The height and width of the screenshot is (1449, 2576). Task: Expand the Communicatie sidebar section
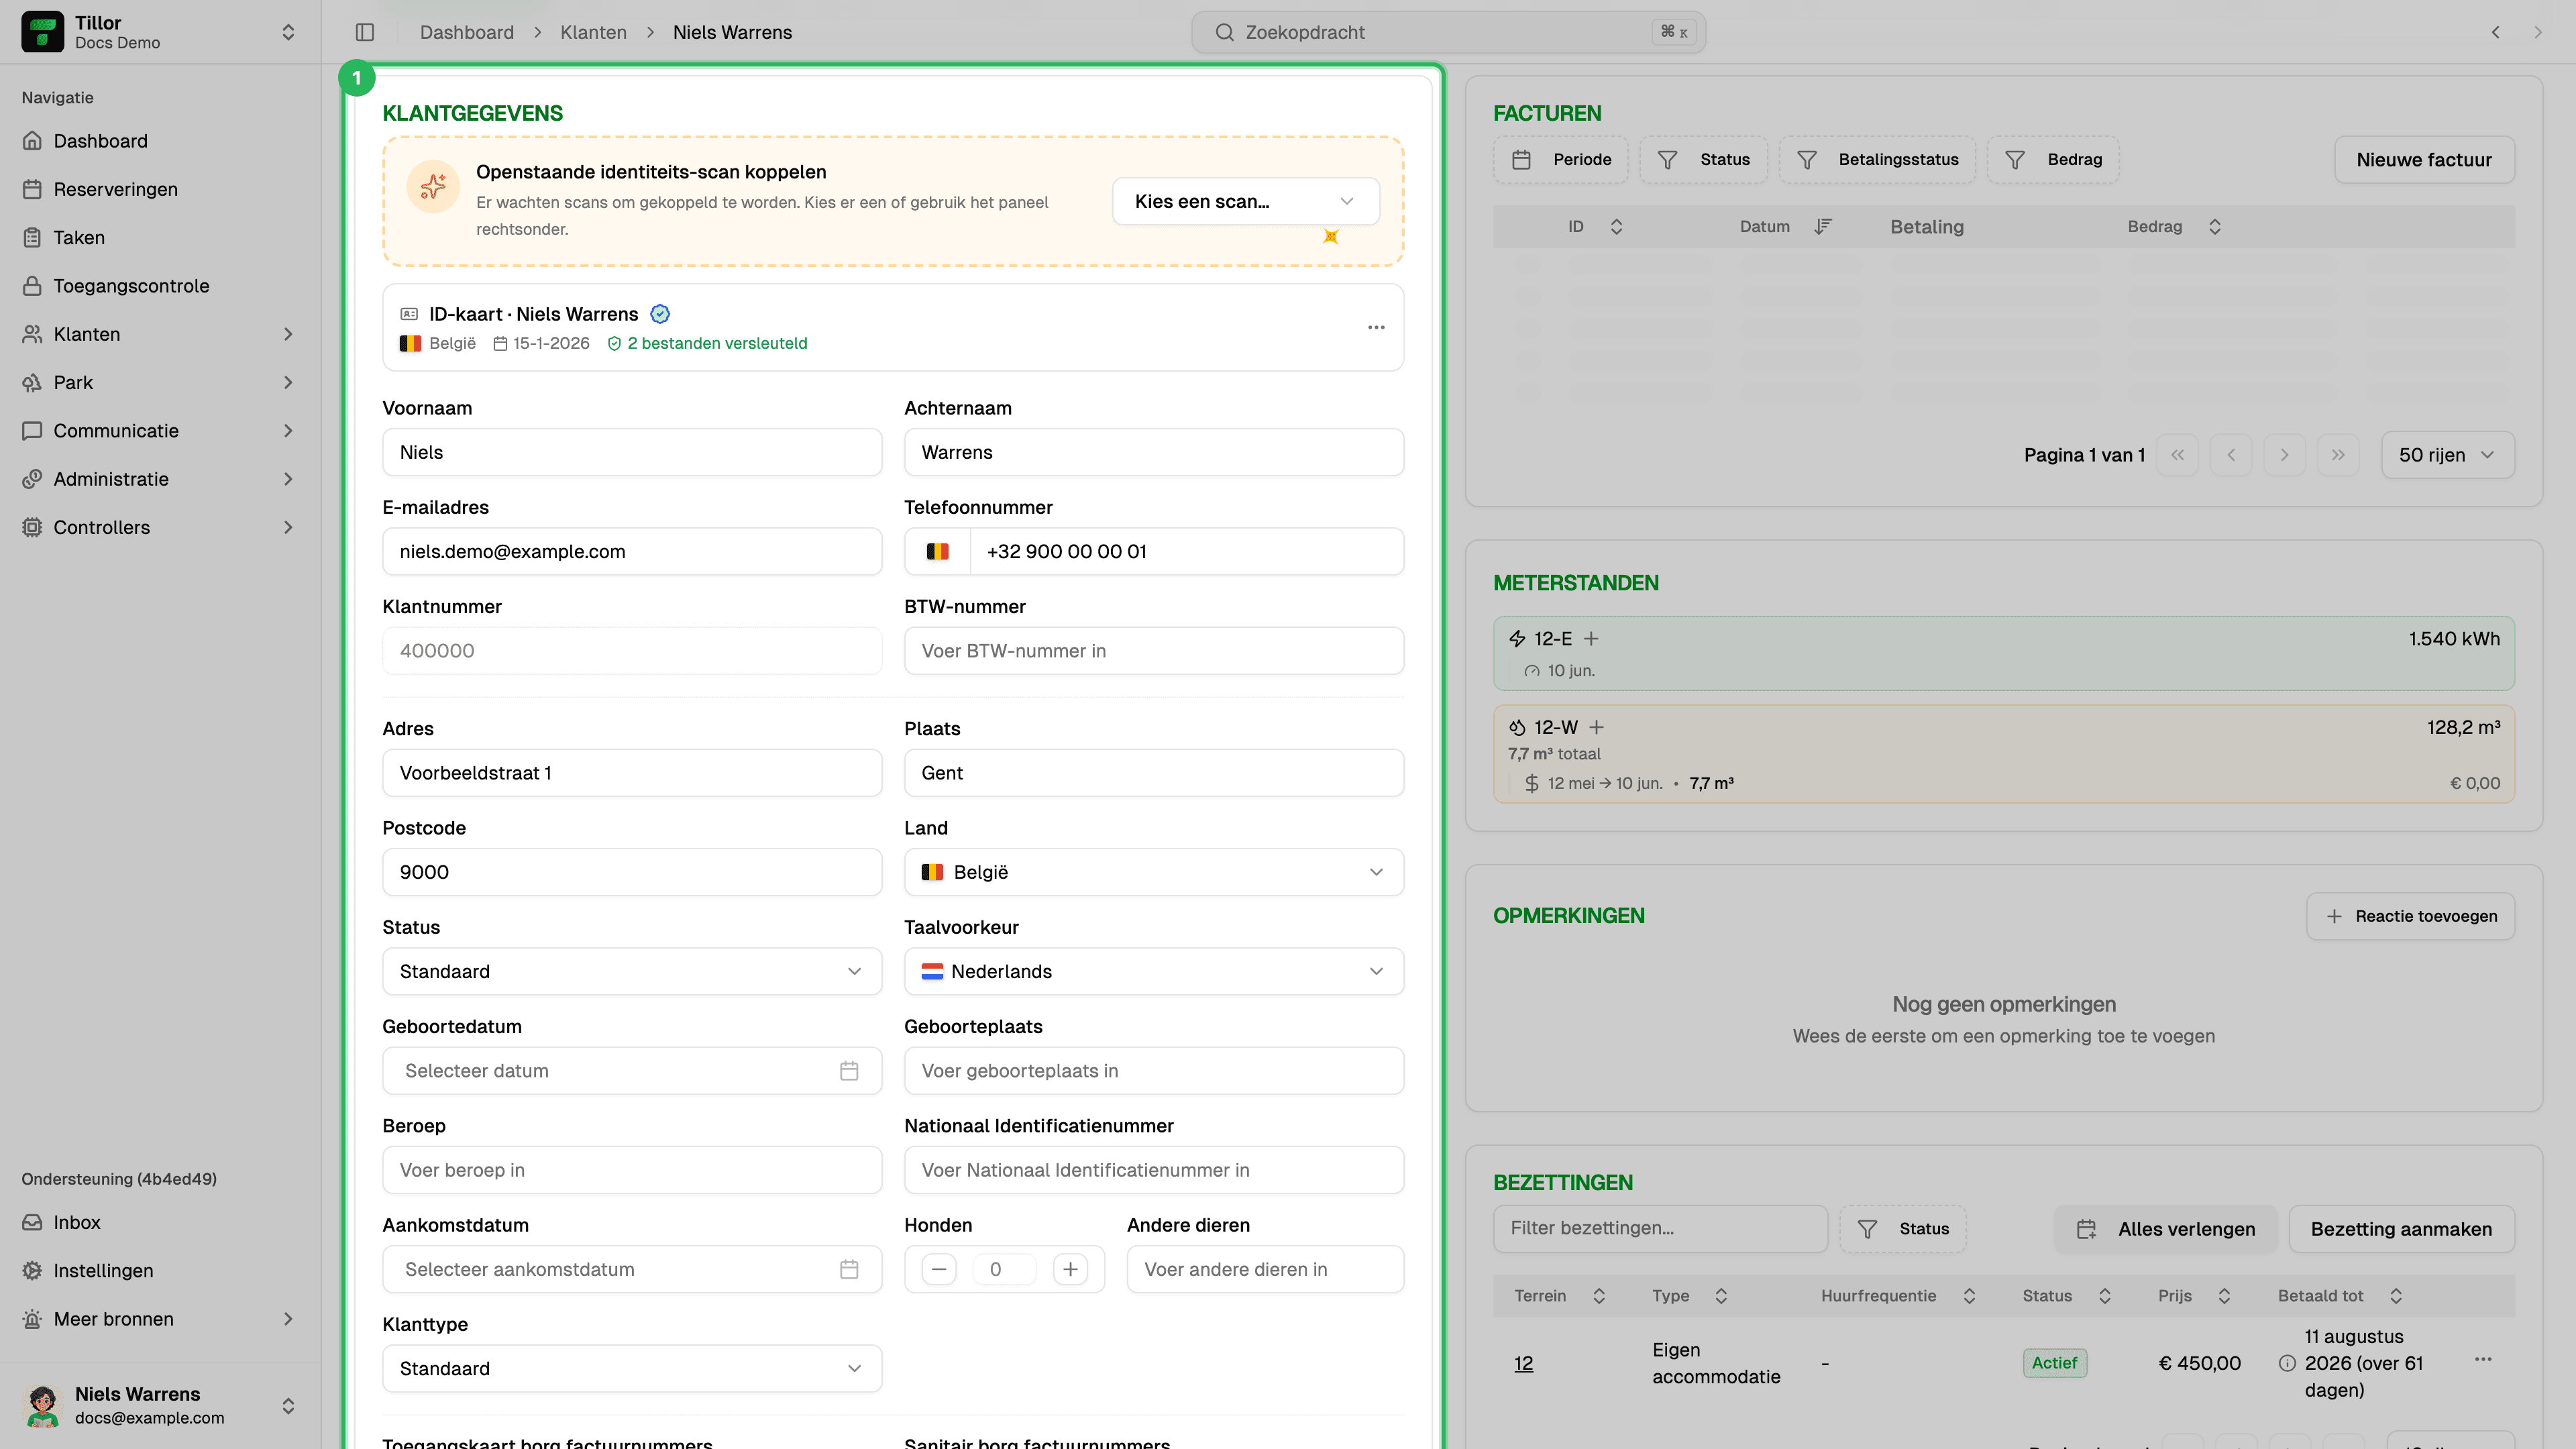click(160, 431)
